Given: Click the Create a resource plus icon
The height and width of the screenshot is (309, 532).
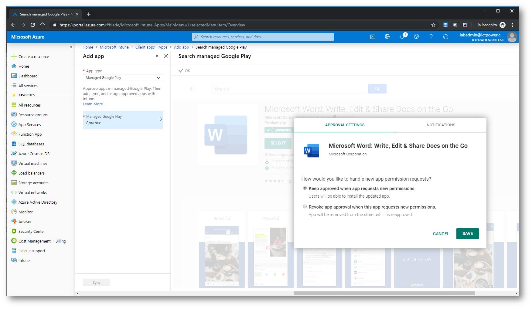Looking at the screenshot, I should coord(14,56).
